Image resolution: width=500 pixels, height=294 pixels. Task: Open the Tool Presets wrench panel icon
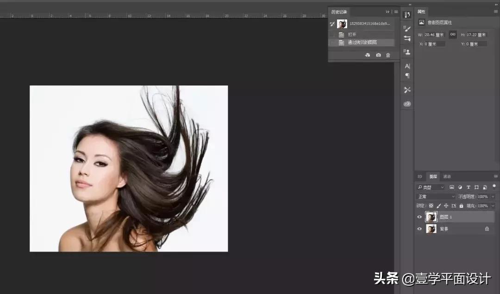pyautogui.click(x=406, y=90)
